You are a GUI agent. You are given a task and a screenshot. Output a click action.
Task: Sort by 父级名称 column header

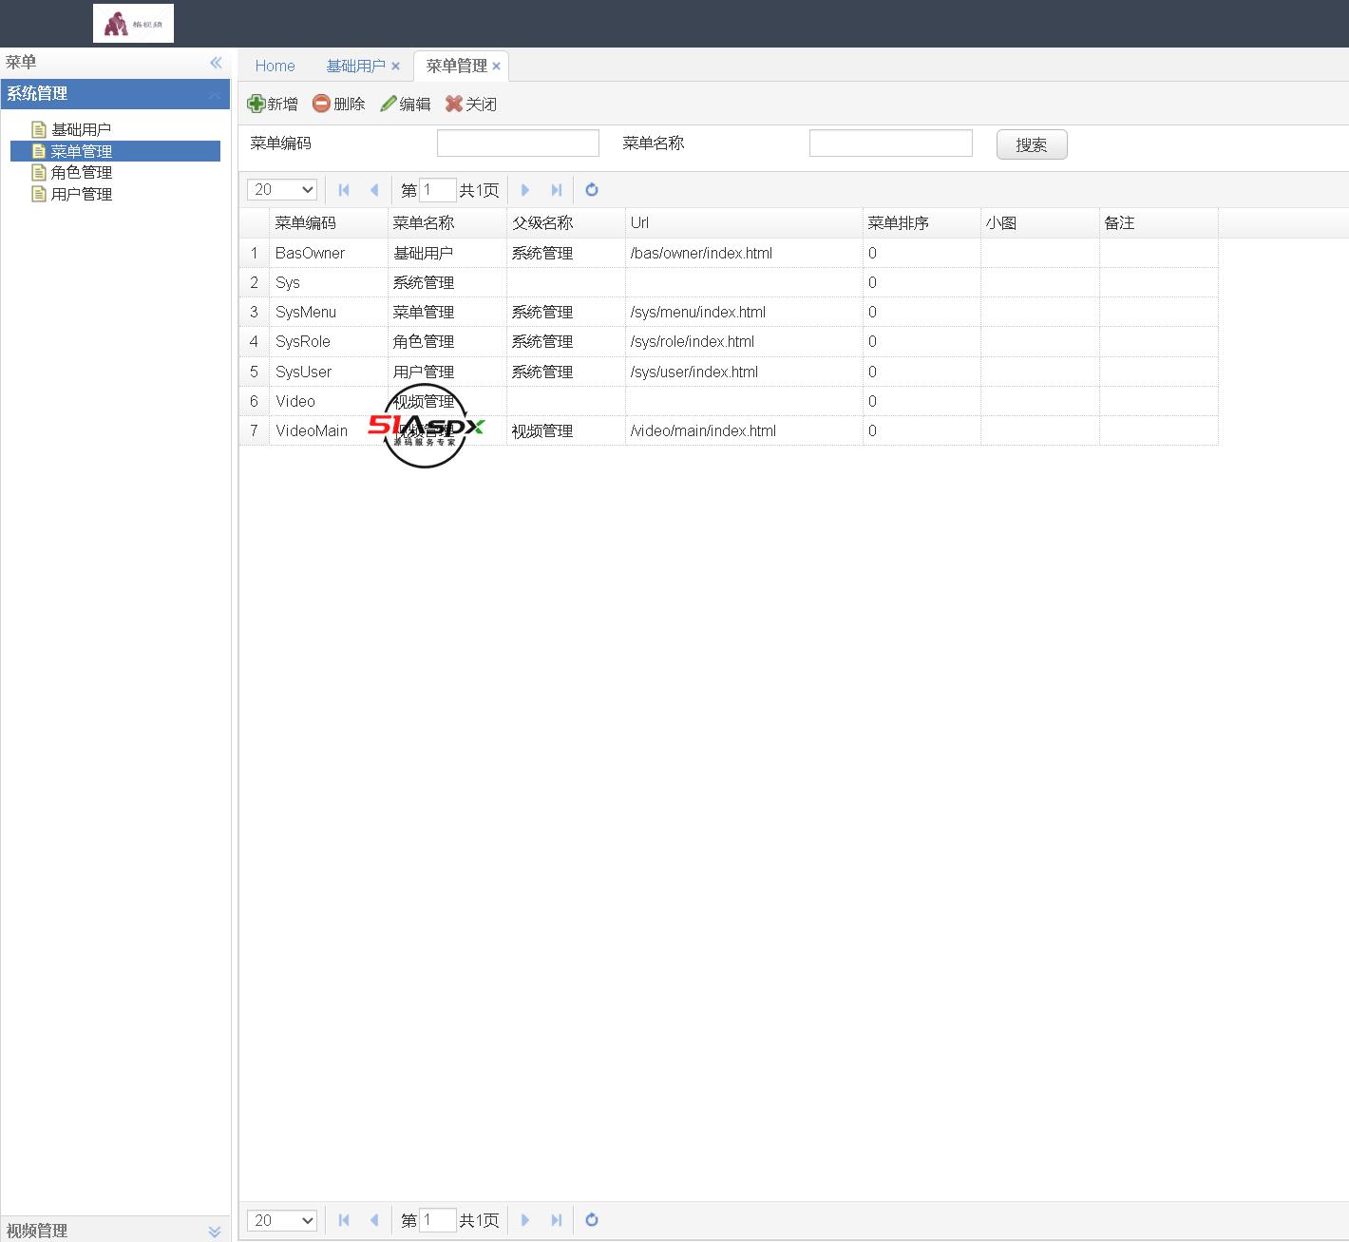pos(566,223)
